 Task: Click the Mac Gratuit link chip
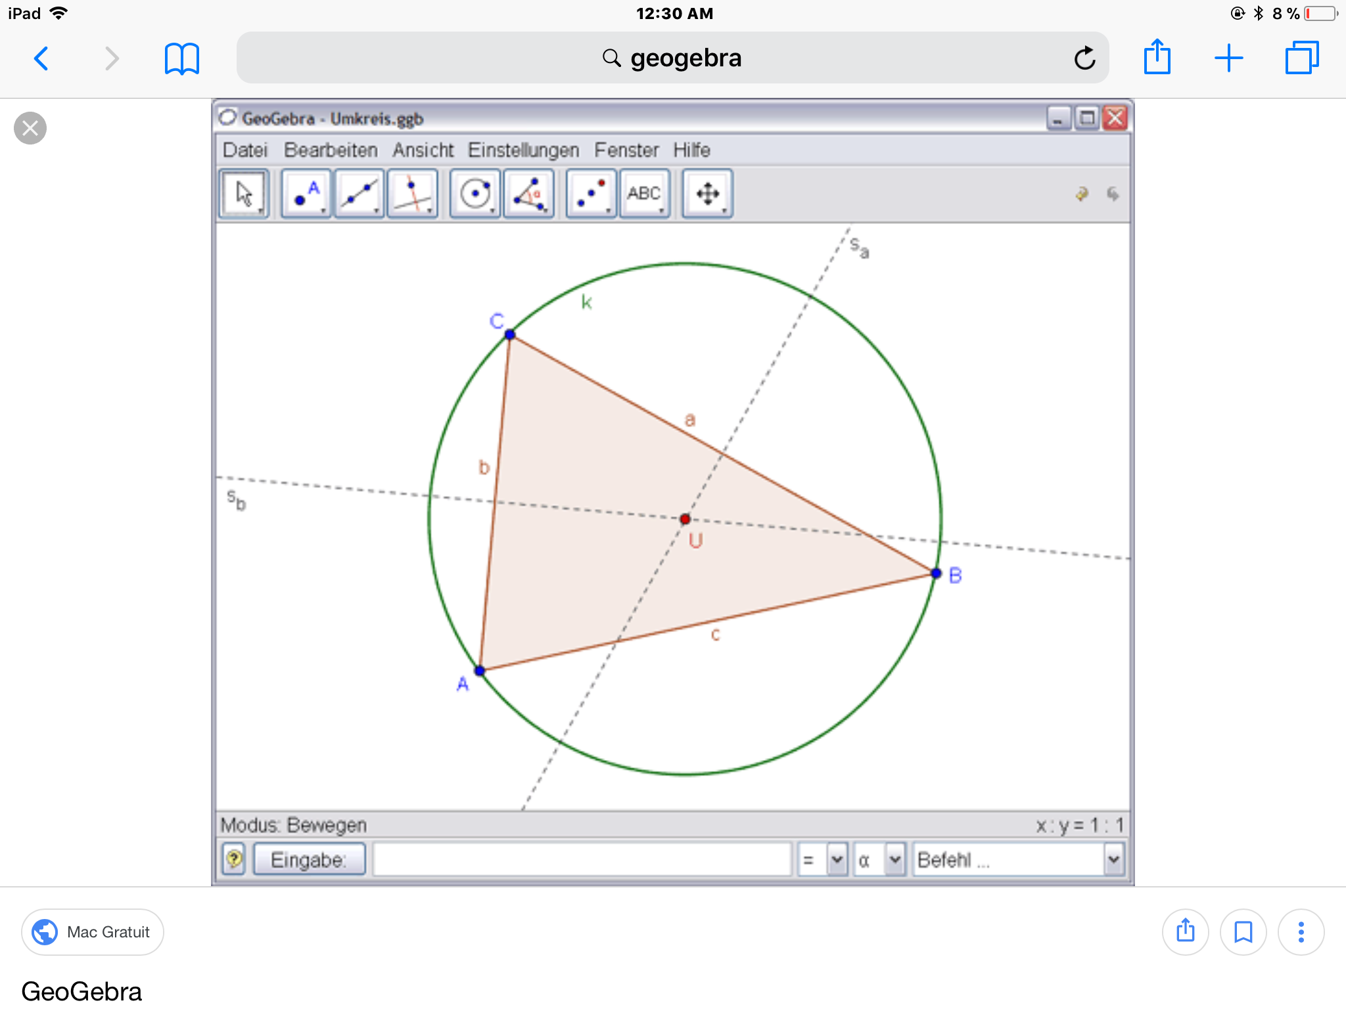[93, 932]
